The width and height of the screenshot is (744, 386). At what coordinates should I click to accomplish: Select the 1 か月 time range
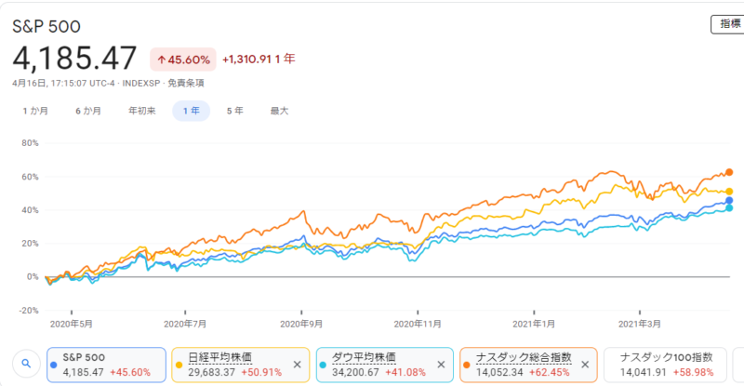point(35,111)
